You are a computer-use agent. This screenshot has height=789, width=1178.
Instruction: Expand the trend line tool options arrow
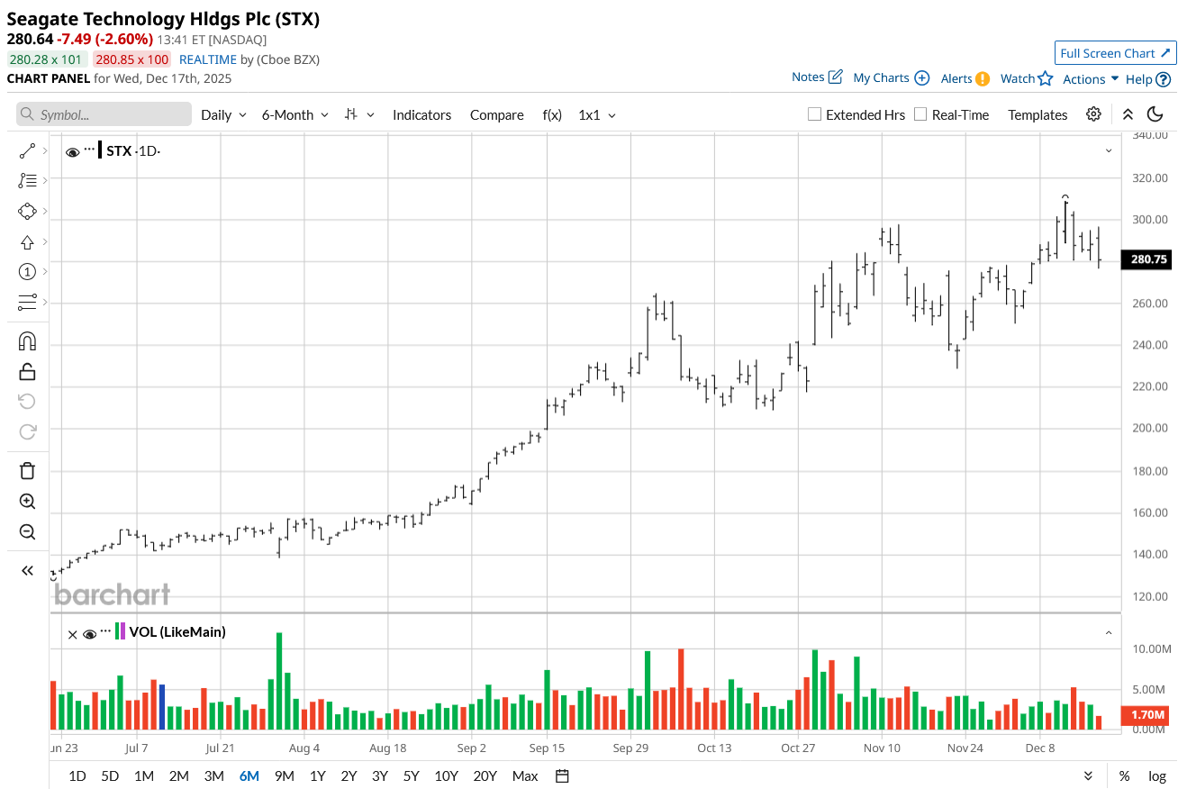click(45, 151)
